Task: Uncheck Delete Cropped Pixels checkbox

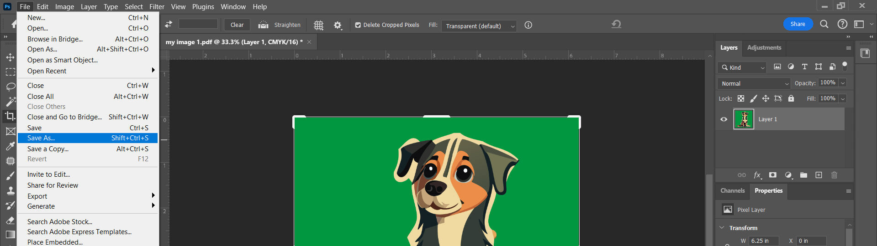Action: 358,25
